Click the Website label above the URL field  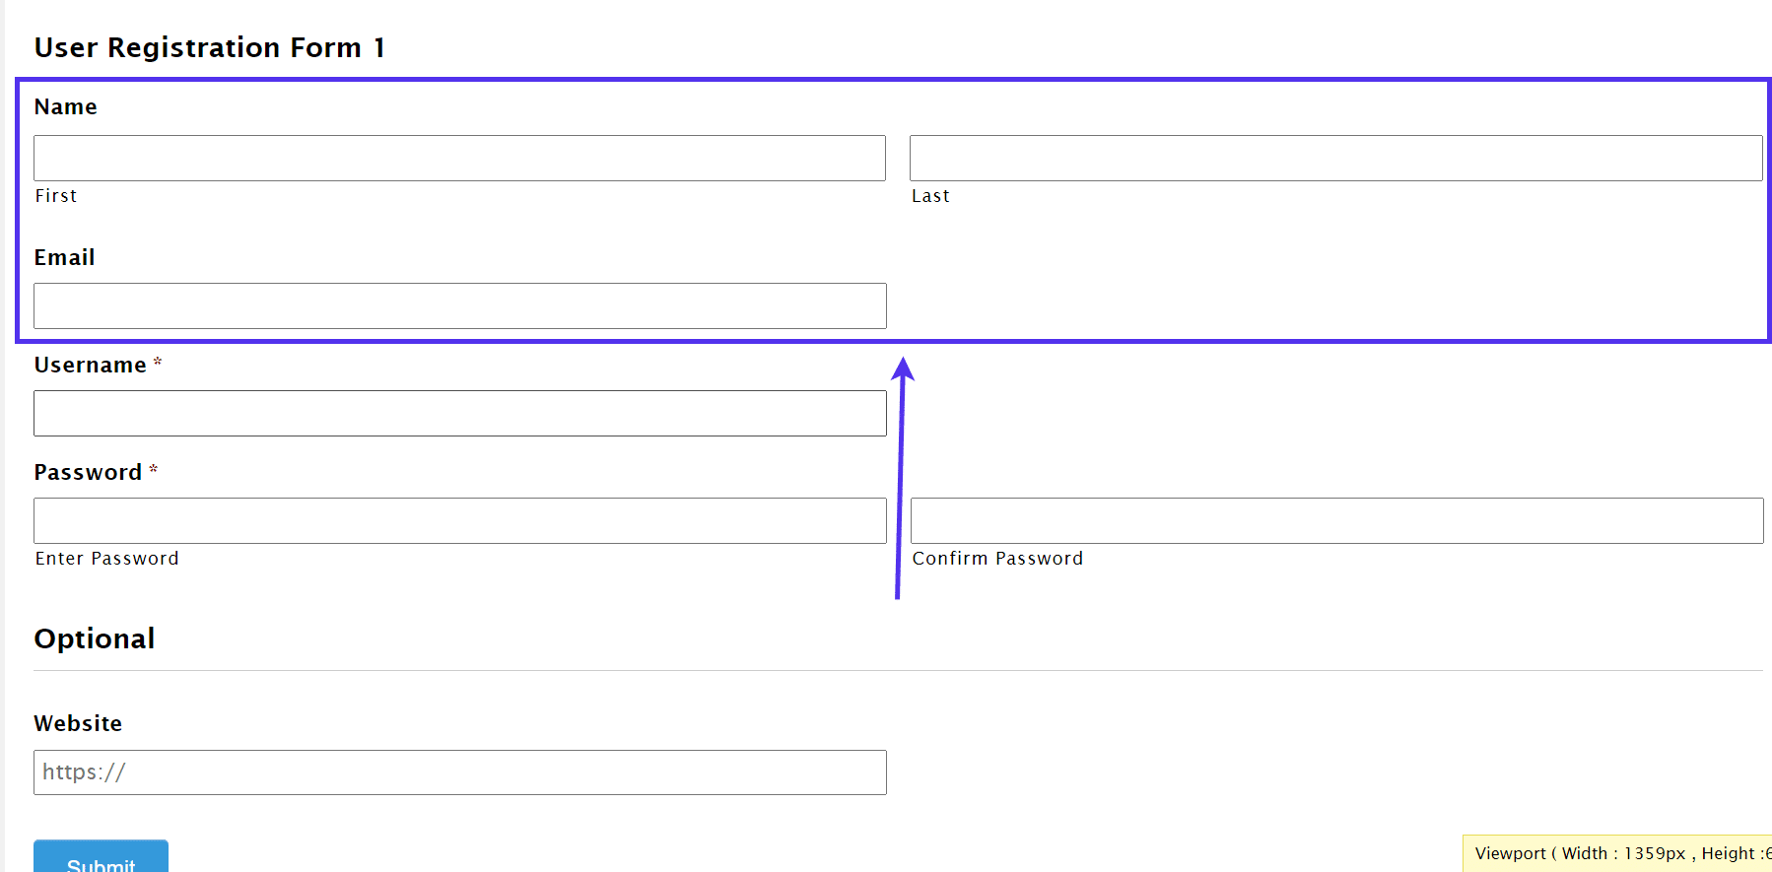tap(78, 722)
